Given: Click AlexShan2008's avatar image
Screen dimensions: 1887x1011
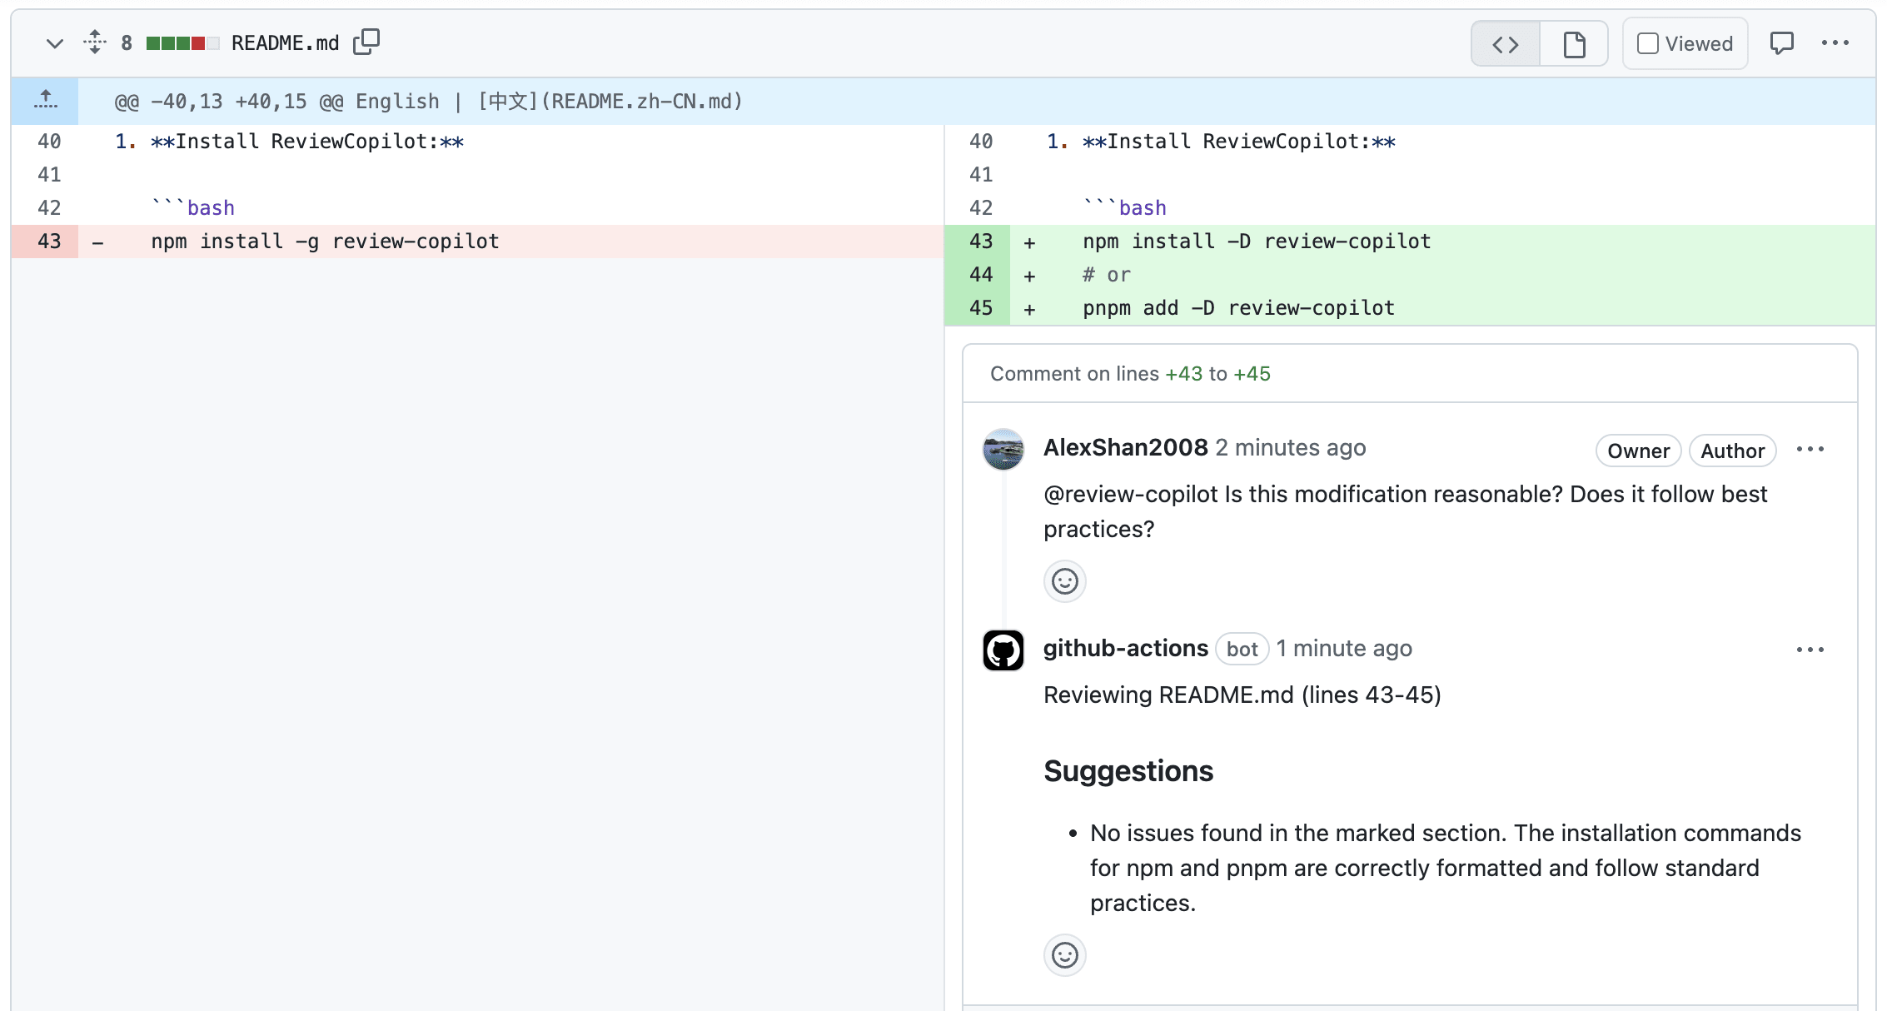Looking at the screenshot, I should (x=1003, y=450).
